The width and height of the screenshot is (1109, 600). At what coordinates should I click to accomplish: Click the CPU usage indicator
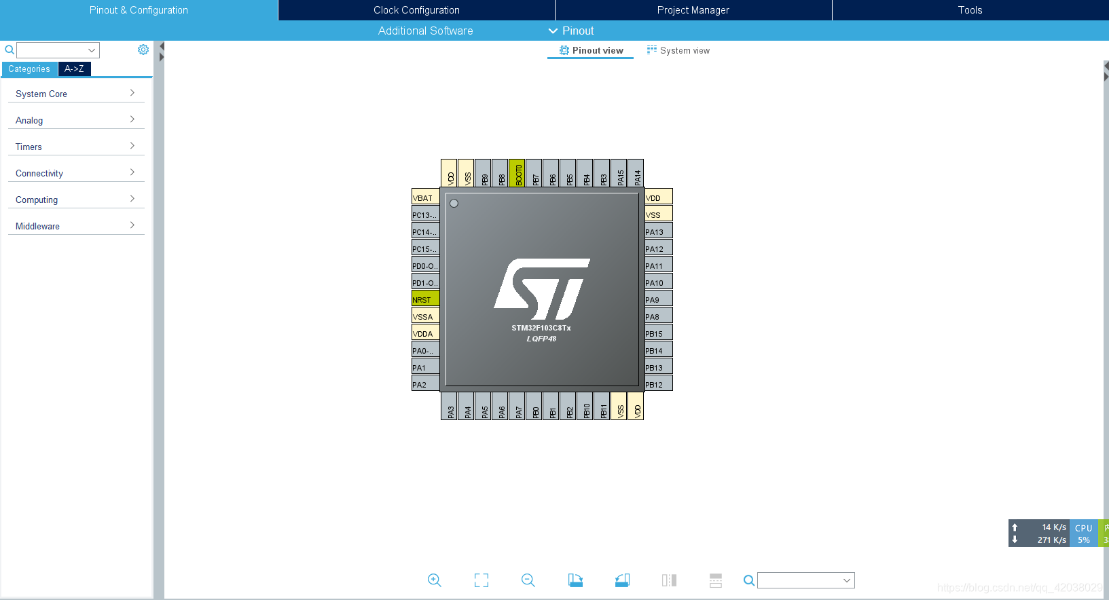pyautogui.click(x=1084, y=533)
